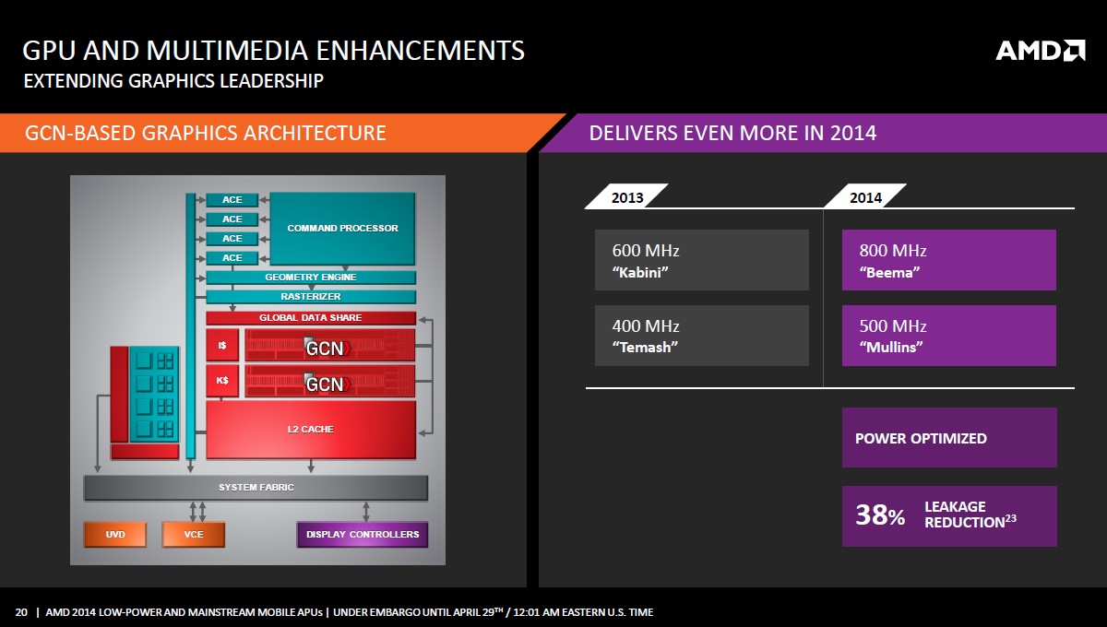Click the GCN unit beside I$
This screenshot has height=627, width=1107.
click(x=330, y=345)
